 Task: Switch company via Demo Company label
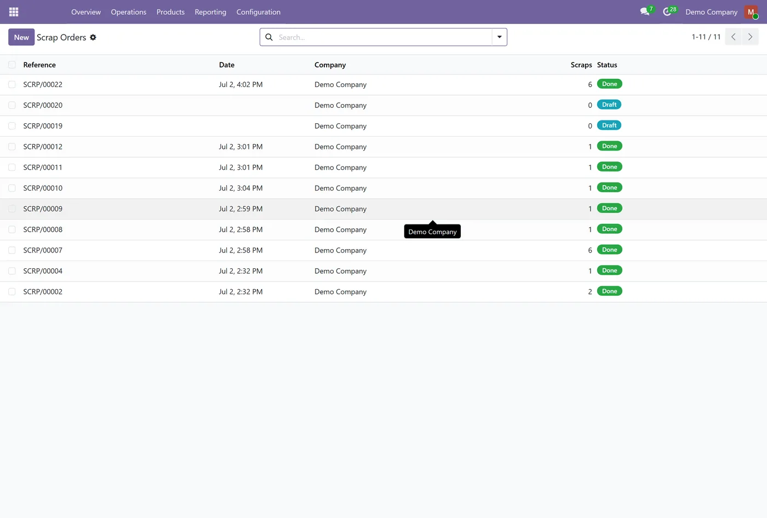(x=711, y=12)
